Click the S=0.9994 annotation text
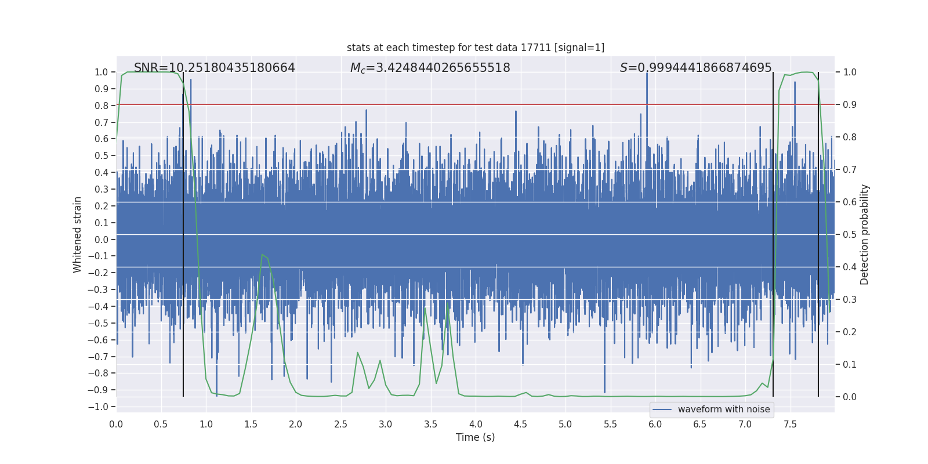 click(695, 68)
